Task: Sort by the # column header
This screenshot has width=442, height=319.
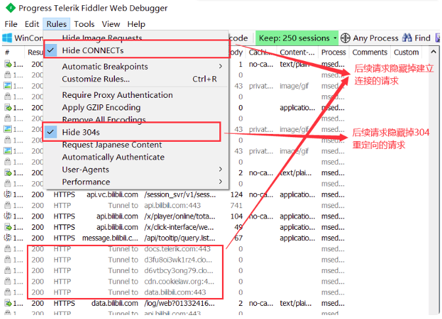Action: (x=13, y=53)
